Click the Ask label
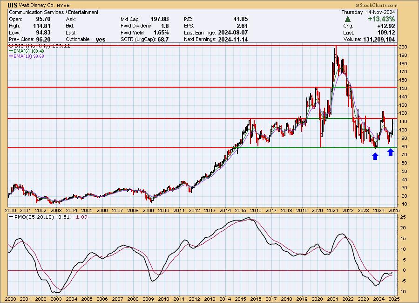Screen dimensions: 419x303 [71, 19]
